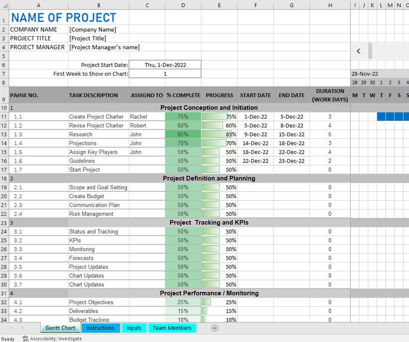The image size is (409, 342).
Task: Click the 85% complete cell for Research
Action: [183, 134]
